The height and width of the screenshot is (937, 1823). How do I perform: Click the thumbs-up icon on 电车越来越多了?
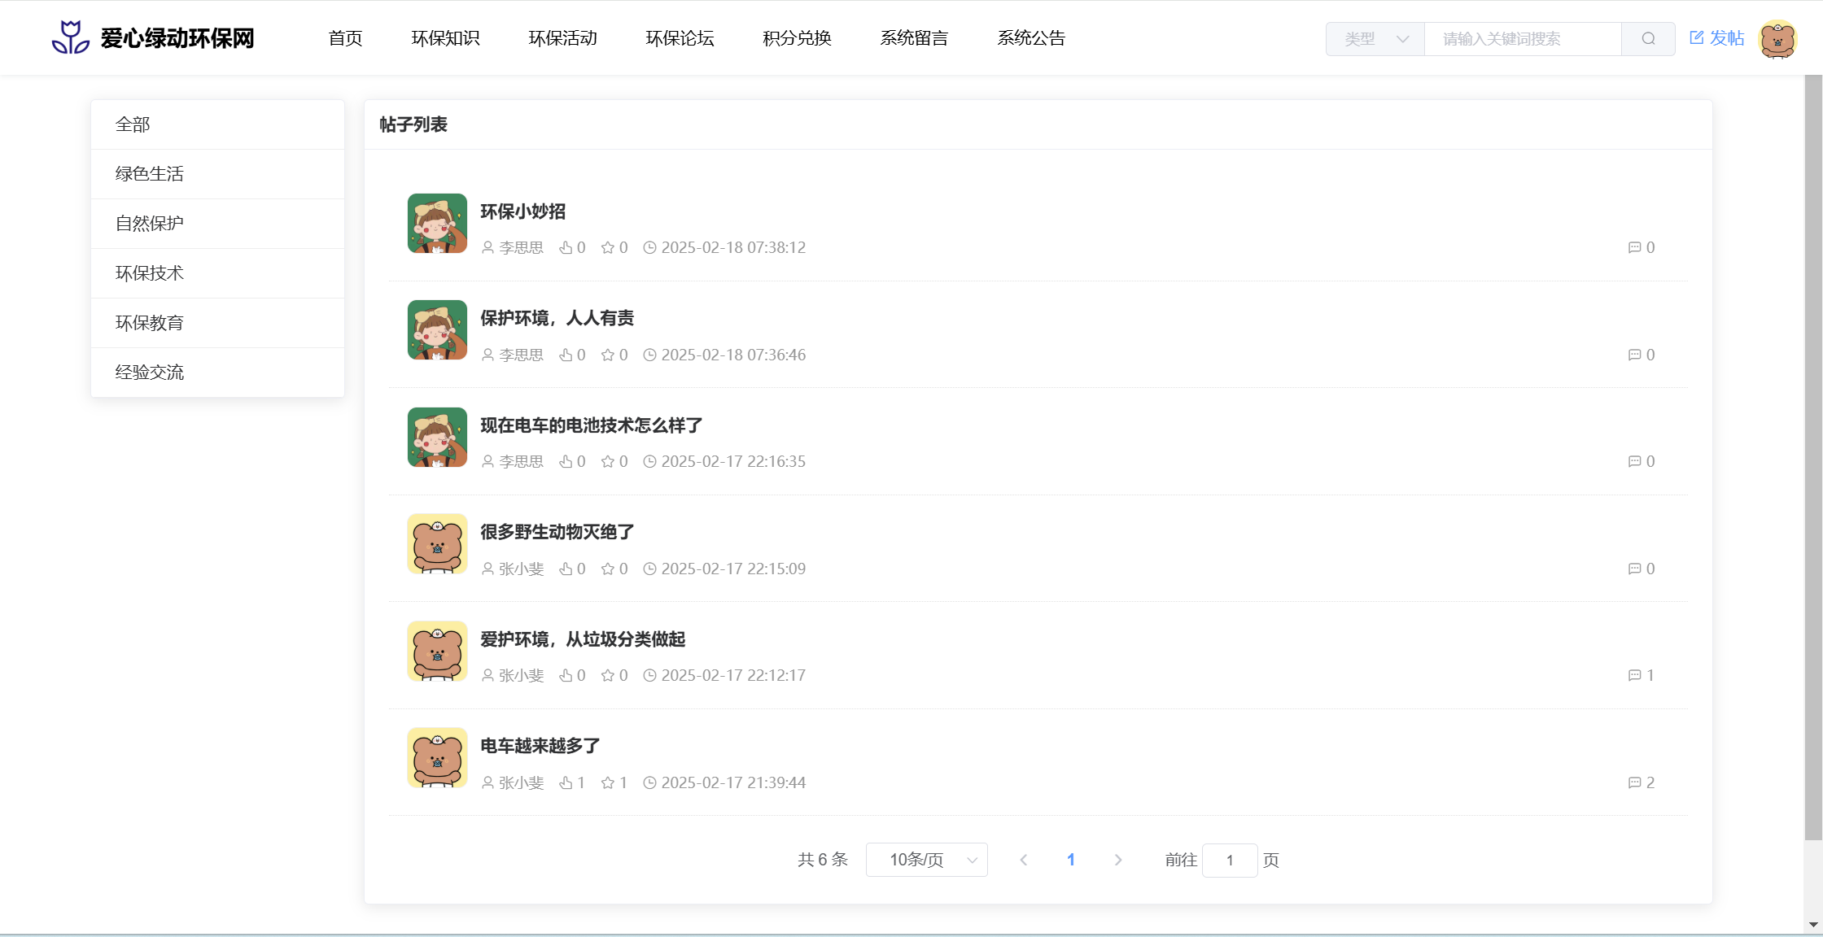(x=566, y=782)
